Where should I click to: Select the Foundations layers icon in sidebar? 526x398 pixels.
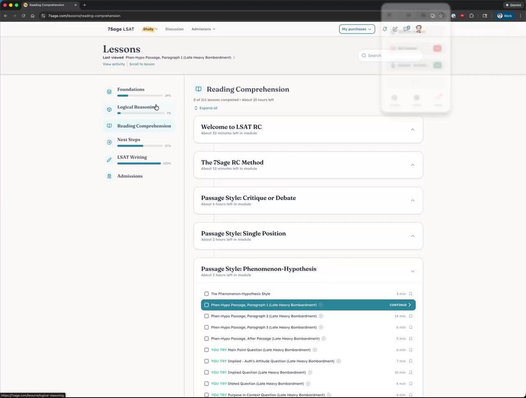[109, 92]
